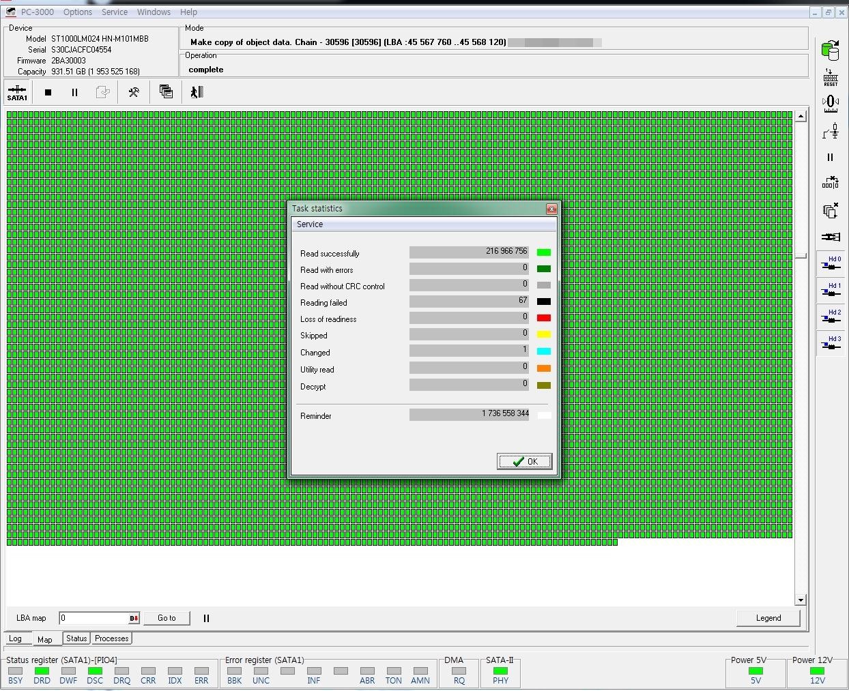Click pause button next to Go to
The height and width of the screenshot is (691, 849).
tap(206, 618)
